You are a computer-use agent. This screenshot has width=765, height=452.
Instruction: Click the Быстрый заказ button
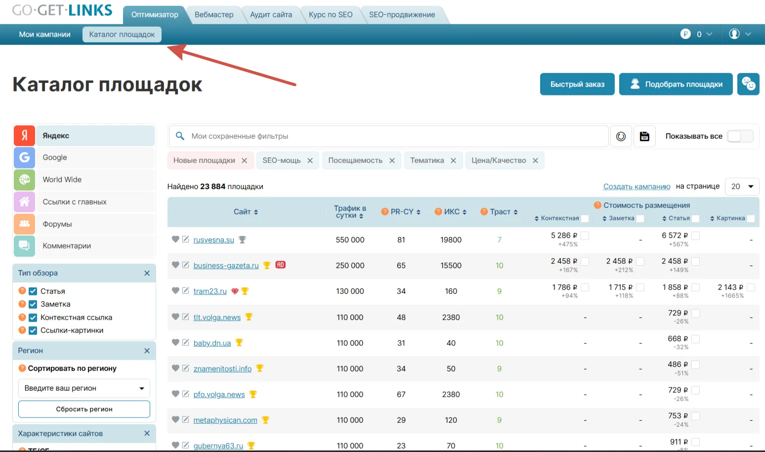point(577,84)
